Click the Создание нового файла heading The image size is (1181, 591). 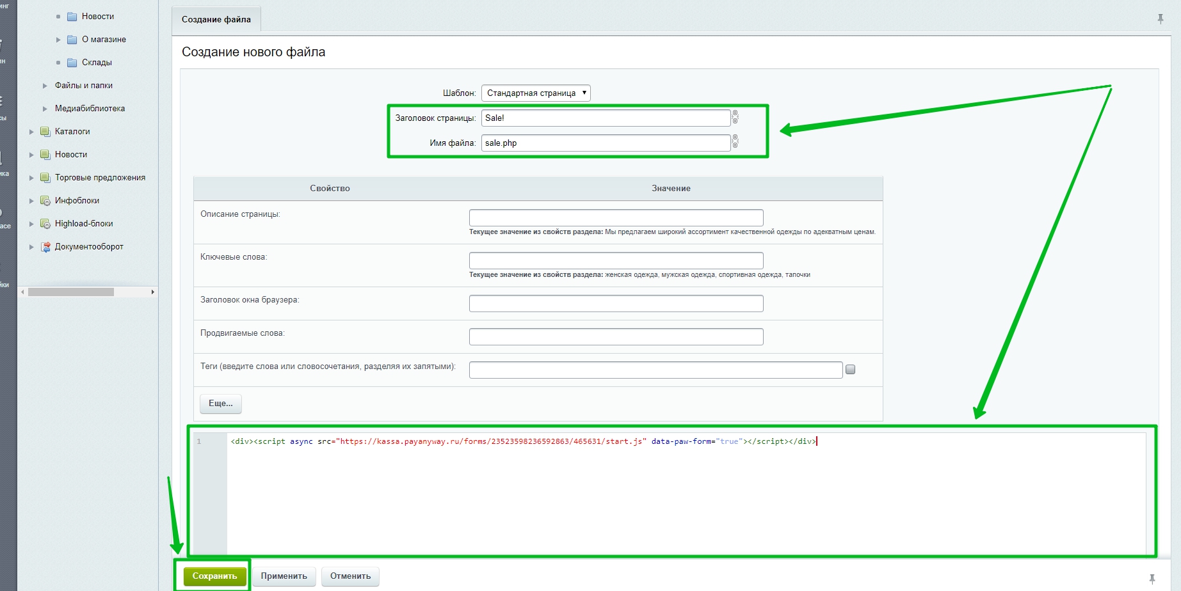point(253,52)
